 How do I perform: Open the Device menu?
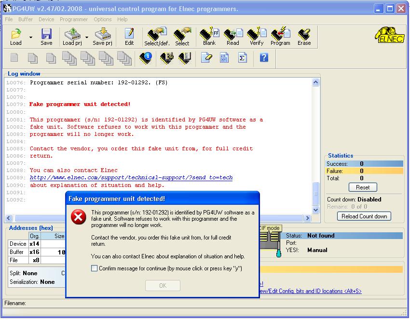(46, 19)
